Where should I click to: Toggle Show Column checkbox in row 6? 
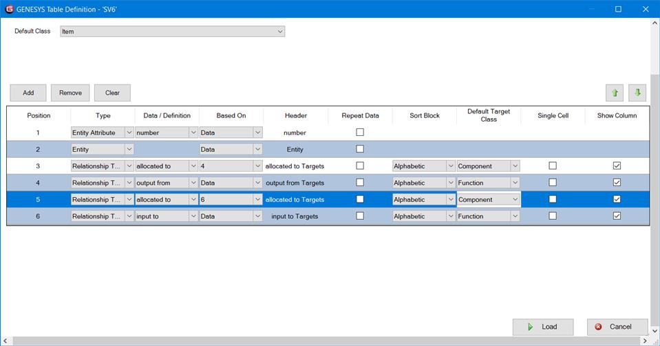[x=617, y=216]
